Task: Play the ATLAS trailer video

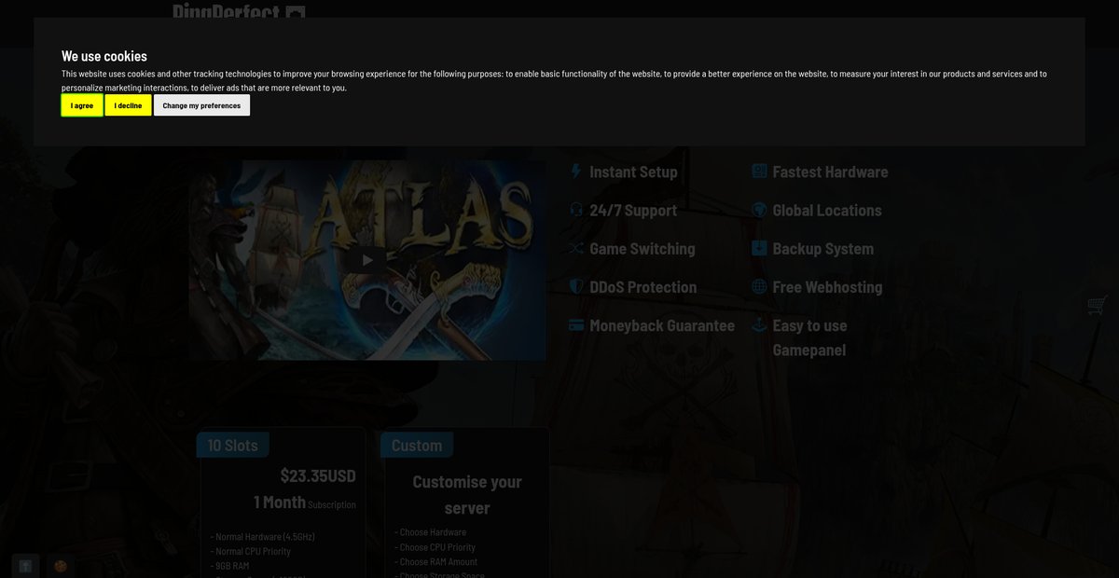Action: click(367, 260)
